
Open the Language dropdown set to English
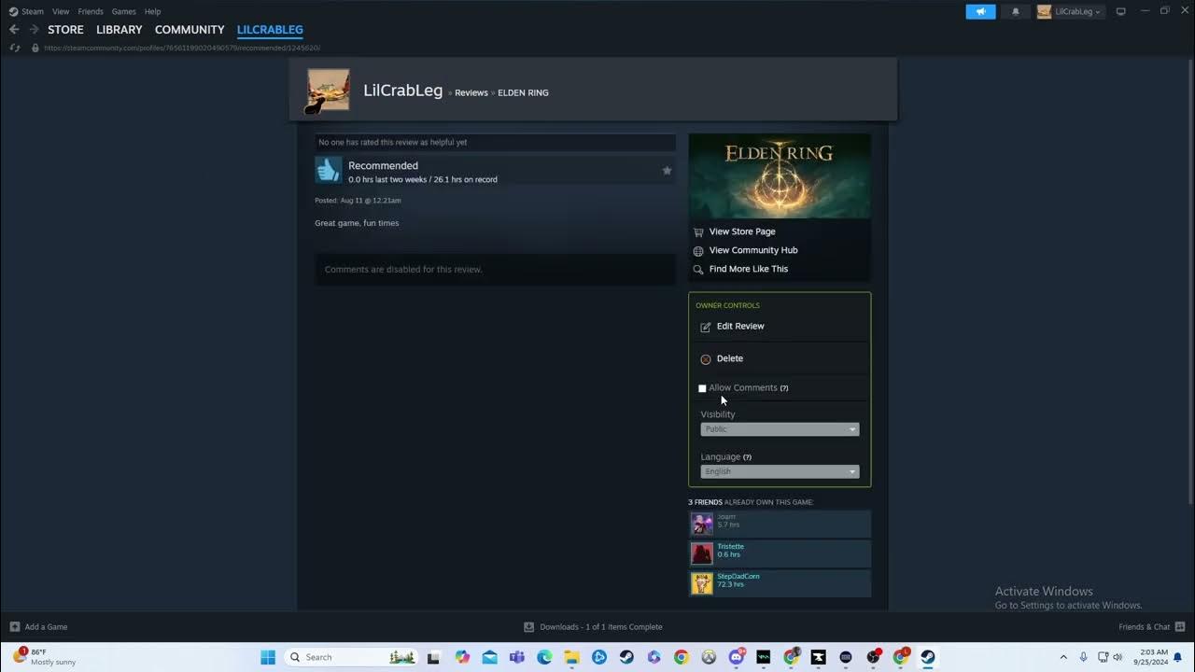point(780,471)
